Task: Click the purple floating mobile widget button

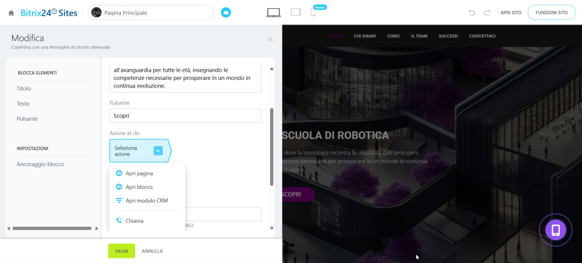Action: pos(556,230)
